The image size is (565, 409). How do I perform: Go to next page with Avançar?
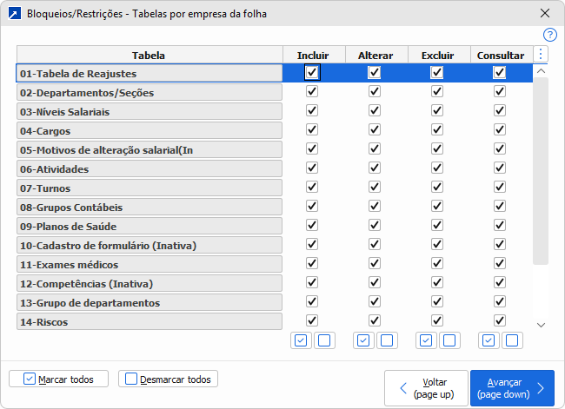(511, 387)
